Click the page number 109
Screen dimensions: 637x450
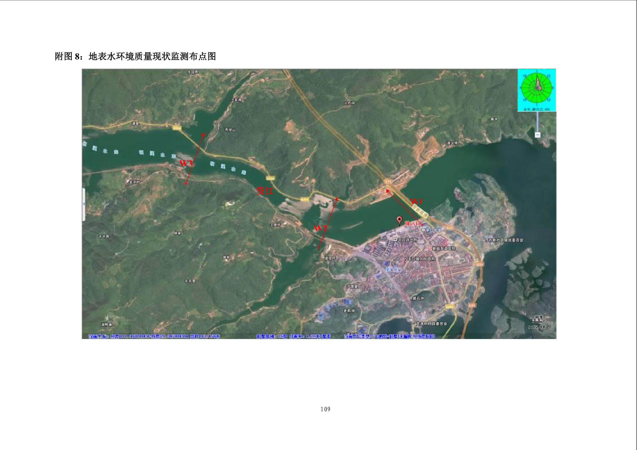(325, 409)
